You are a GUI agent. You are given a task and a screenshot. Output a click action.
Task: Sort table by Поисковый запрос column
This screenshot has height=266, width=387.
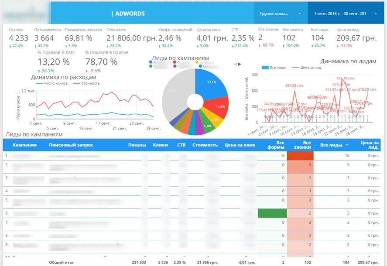click(71, 145)
